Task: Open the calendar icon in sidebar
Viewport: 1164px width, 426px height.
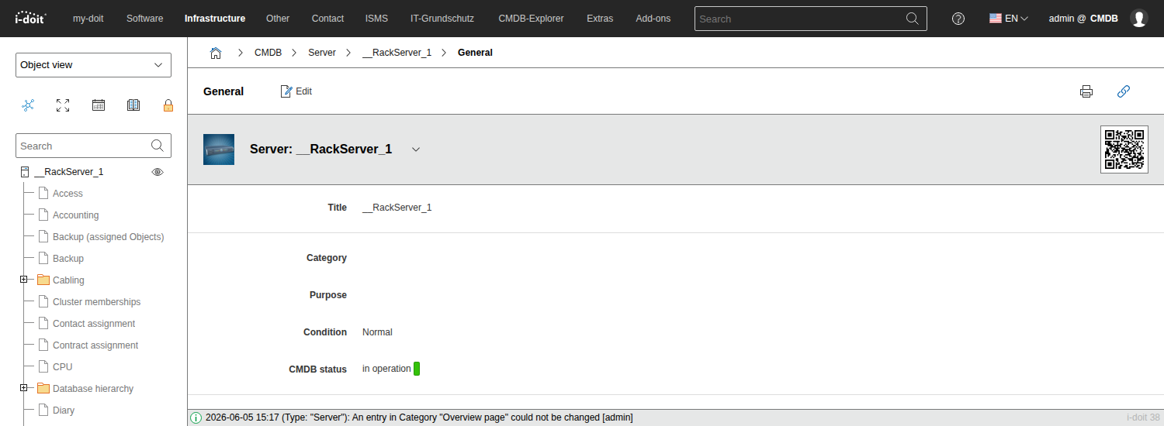Action: [x=99, y=105]
